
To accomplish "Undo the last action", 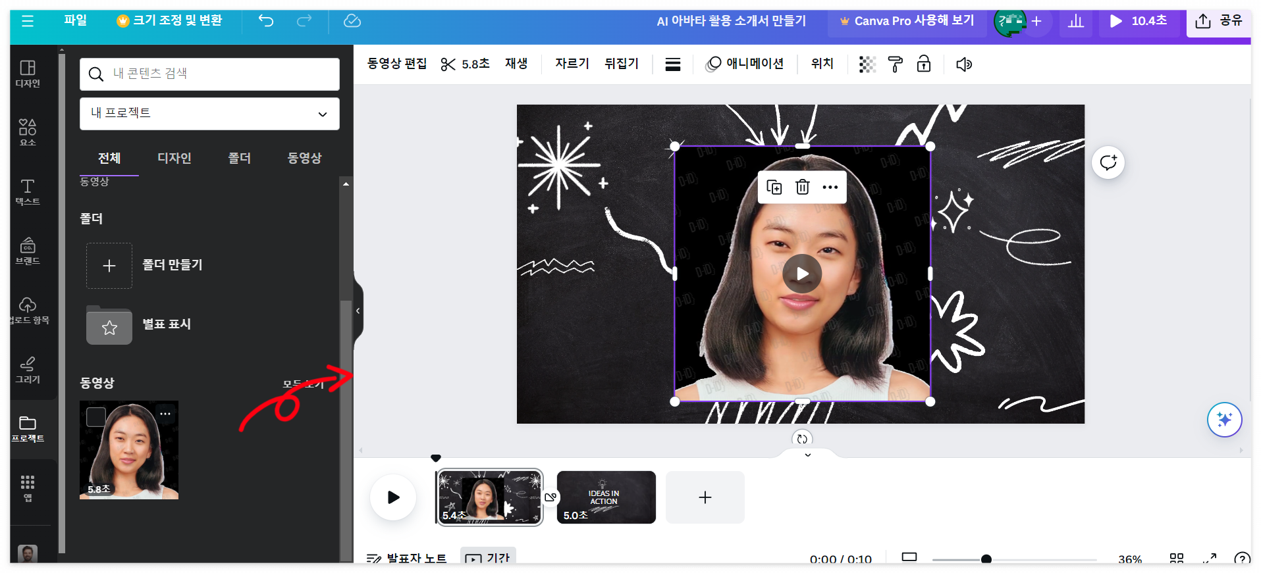I will (x=266, y=21).
